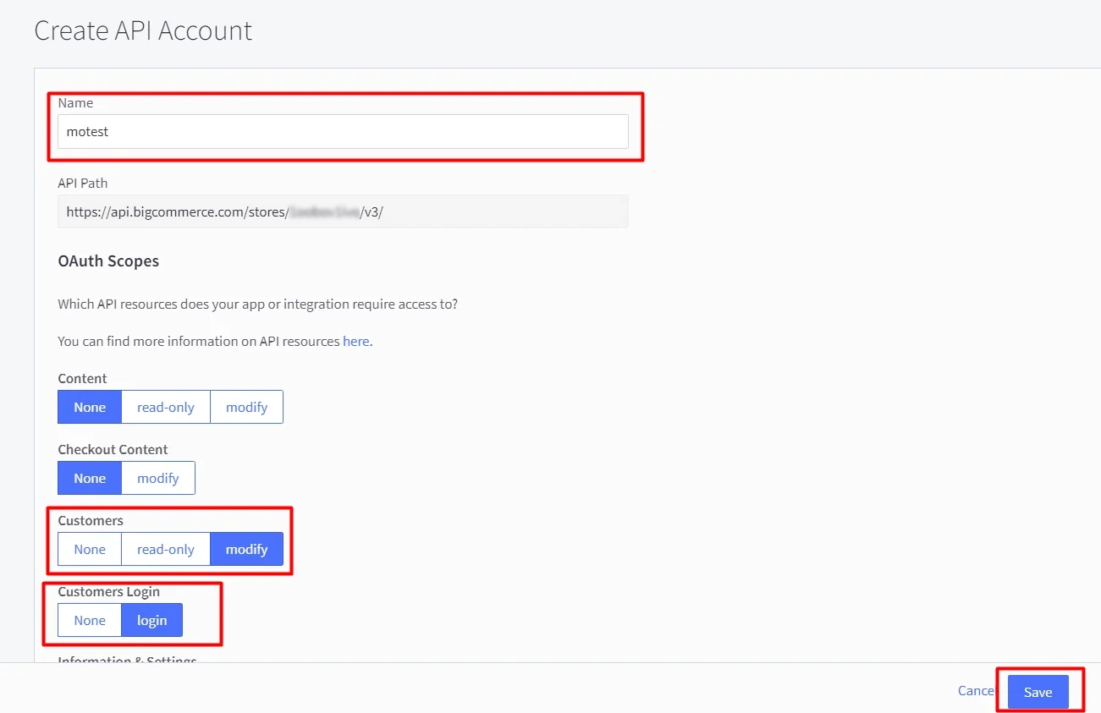Enable modify for Checkout Content
Viewport: 1101px width, 713px height.
[x=157, y=478]
